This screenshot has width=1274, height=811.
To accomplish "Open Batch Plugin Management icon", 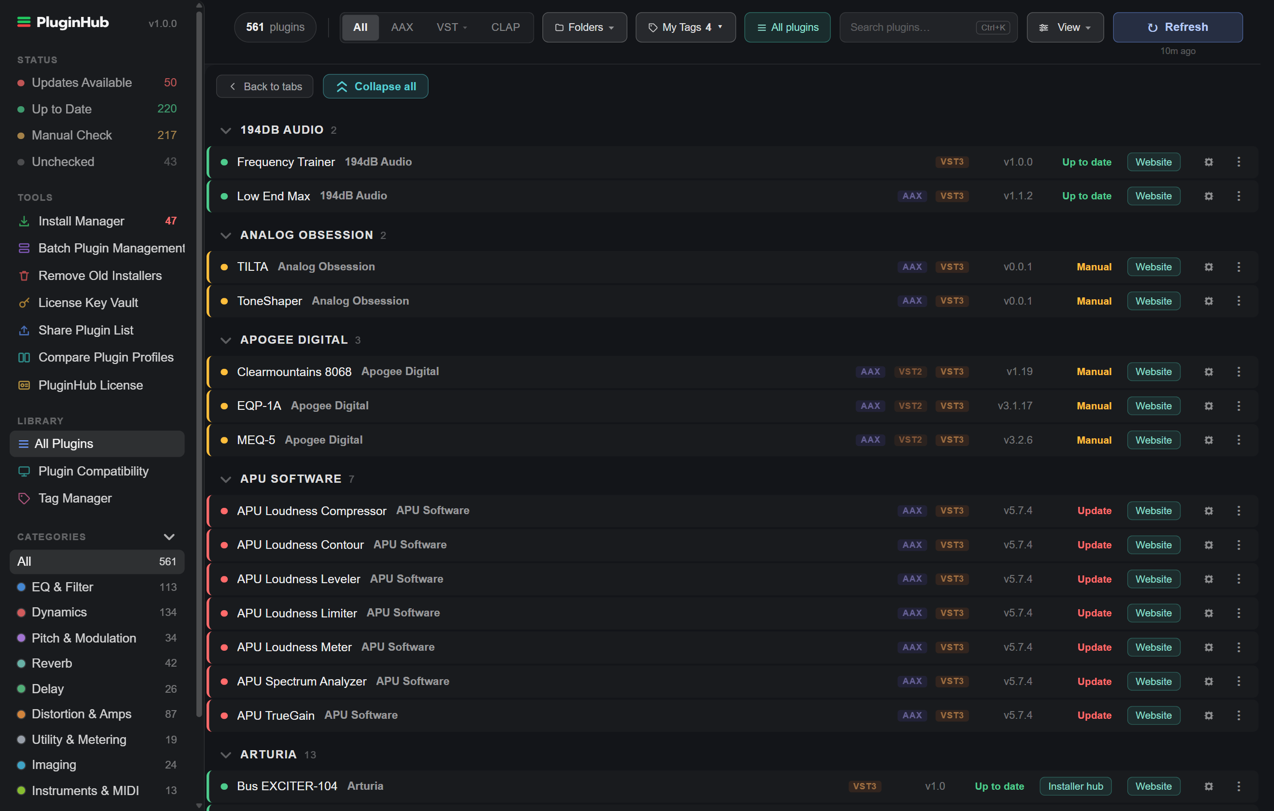I will point(24,248).
